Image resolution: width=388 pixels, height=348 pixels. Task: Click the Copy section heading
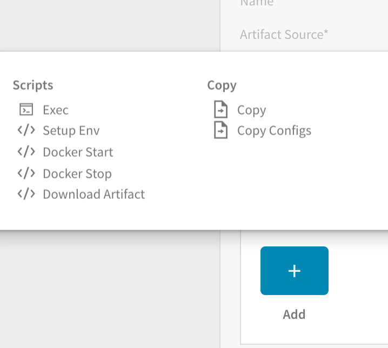pos(222,85)
